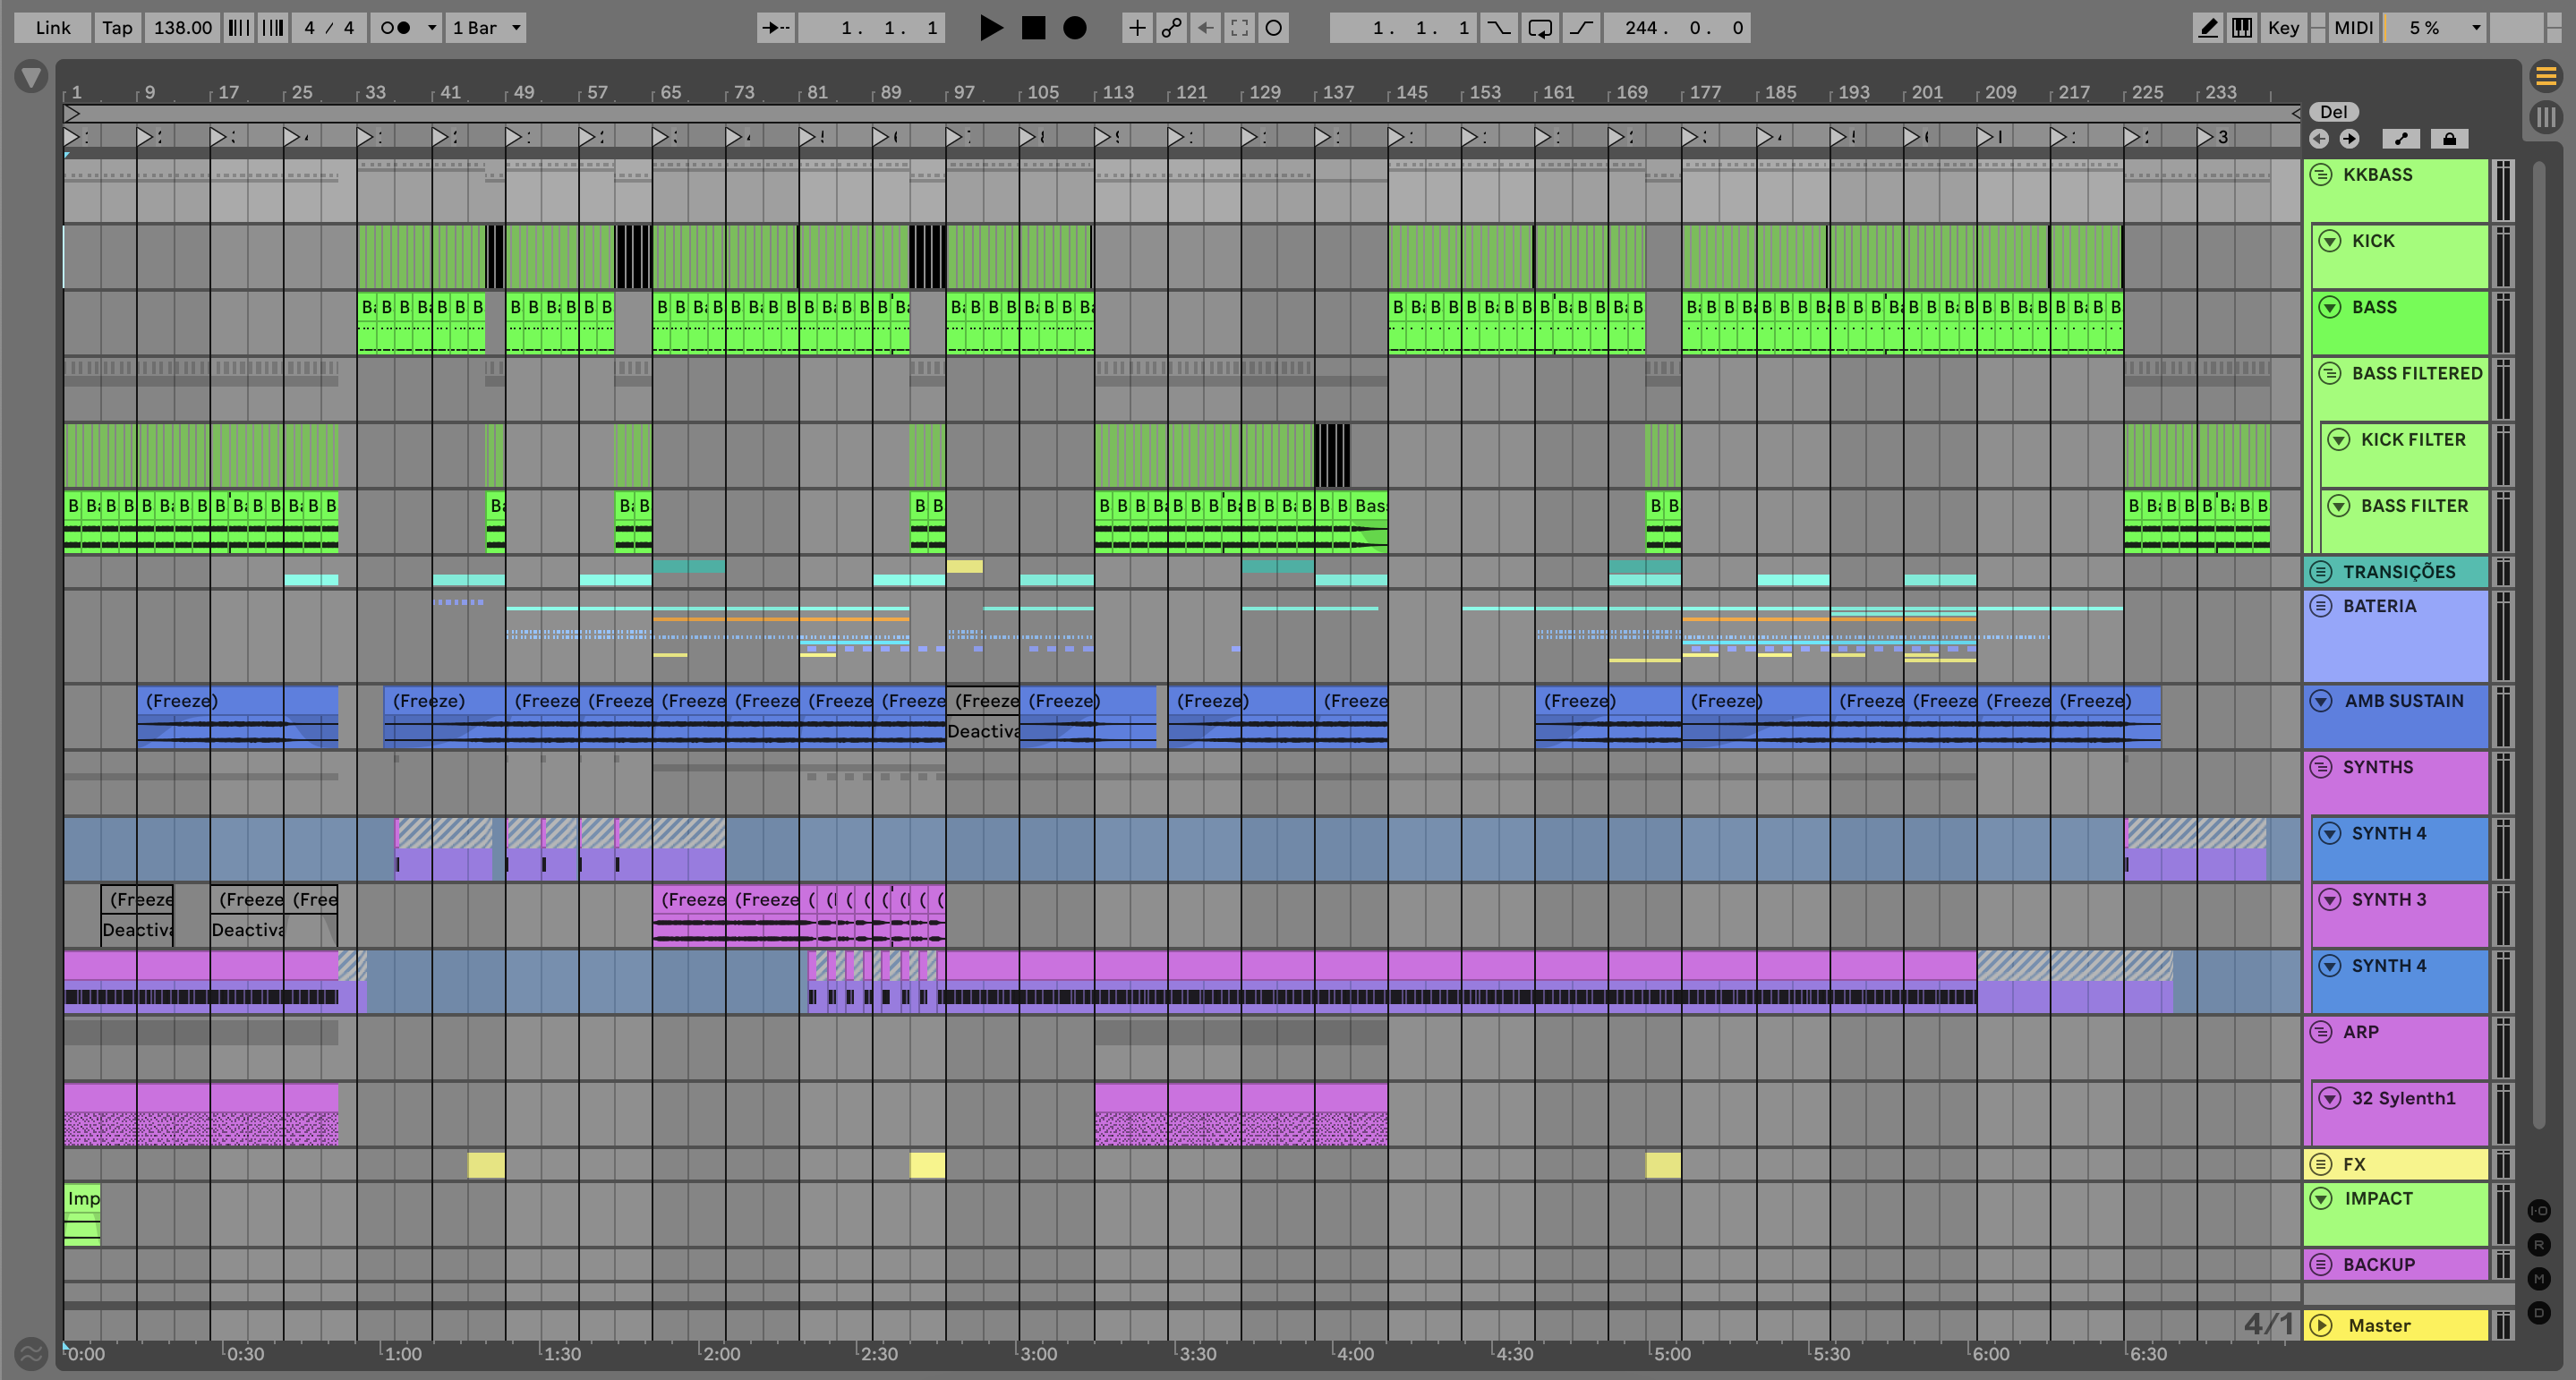The height and width of the screenshot is (1380, 2576).
Task: Show Mixer section with M button
Action: coord(2539,1279)
